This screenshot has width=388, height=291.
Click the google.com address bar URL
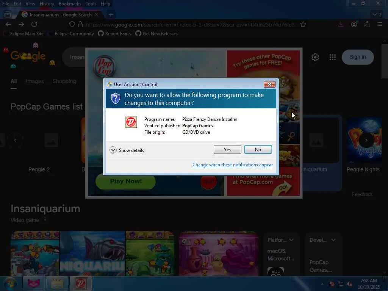click(191, 25)
